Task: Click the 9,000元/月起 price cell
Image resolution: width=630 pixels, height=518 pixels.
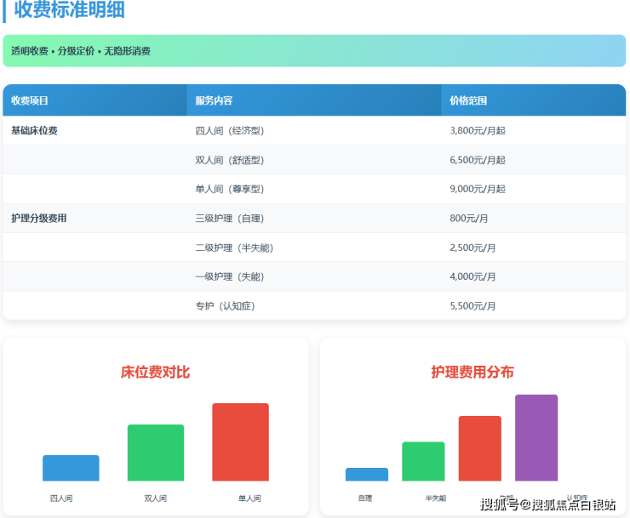Action: 478,189
